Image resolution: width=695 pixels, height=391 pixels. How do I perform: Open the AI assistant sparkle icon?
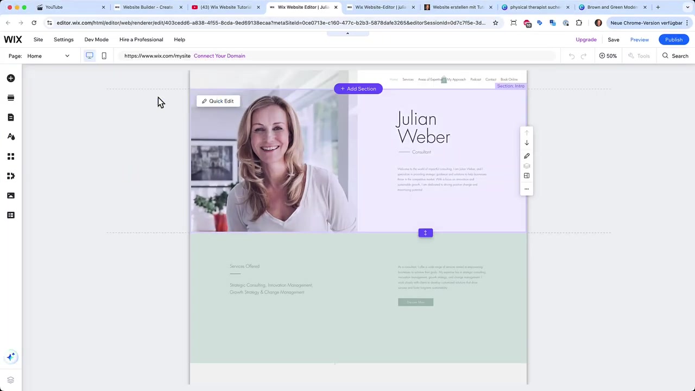coord(11,357)
